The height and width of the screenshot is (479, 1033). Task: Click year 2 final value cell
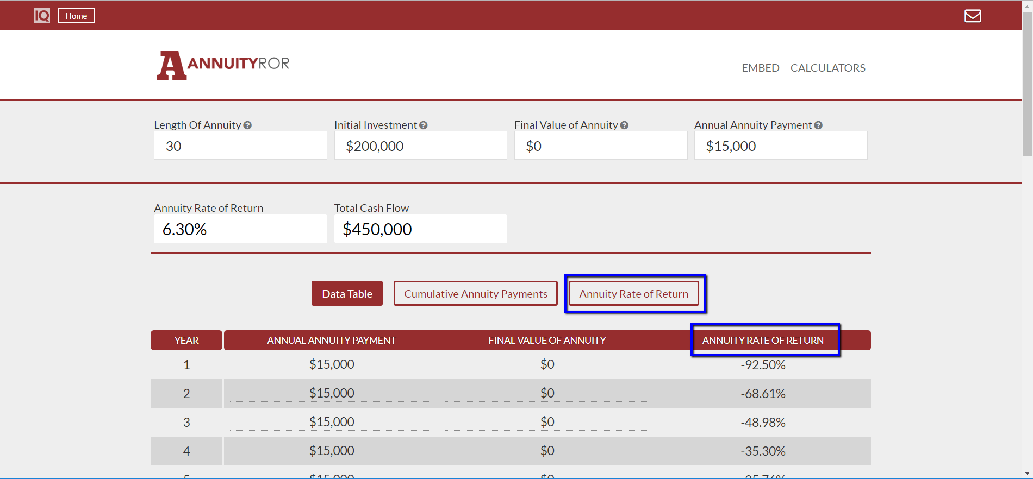(x=547, y=393)
